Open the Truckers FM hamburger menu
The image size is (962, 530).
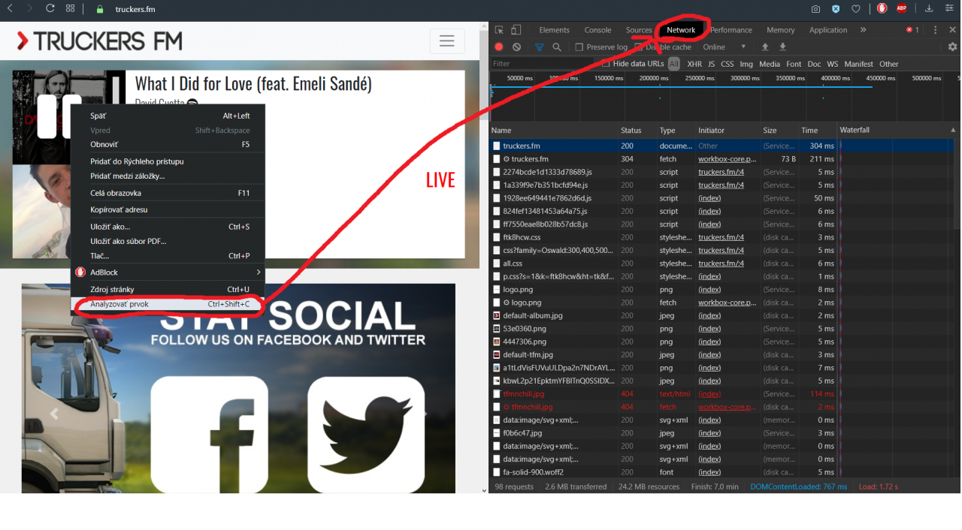[x=447, y=41]
